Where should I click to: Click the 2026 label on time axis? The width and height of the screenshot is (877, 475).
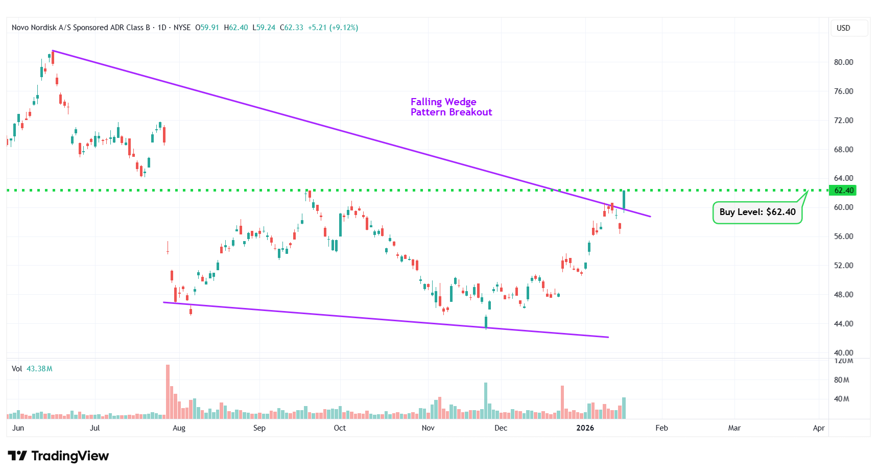585,428
